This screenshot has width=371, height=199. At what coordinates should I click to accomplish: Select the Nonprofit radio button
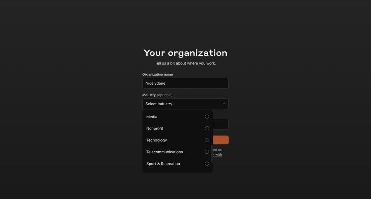click(x=207, y=128)
